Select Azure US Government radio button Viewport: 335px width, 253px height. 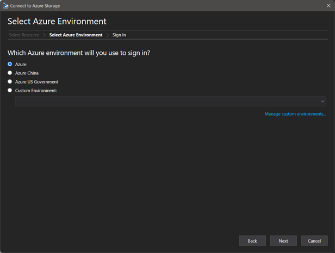(x=10, y=81)
